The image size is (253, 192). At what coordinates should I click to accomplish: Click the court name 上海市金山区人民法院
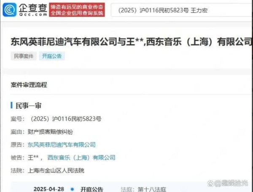click(x=56, y=170)
